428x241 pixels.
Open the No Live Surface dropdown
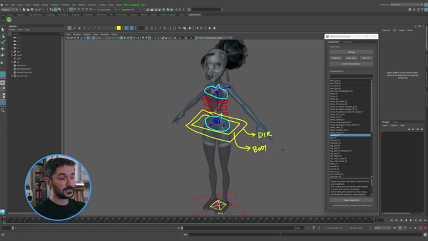point(104,9)
